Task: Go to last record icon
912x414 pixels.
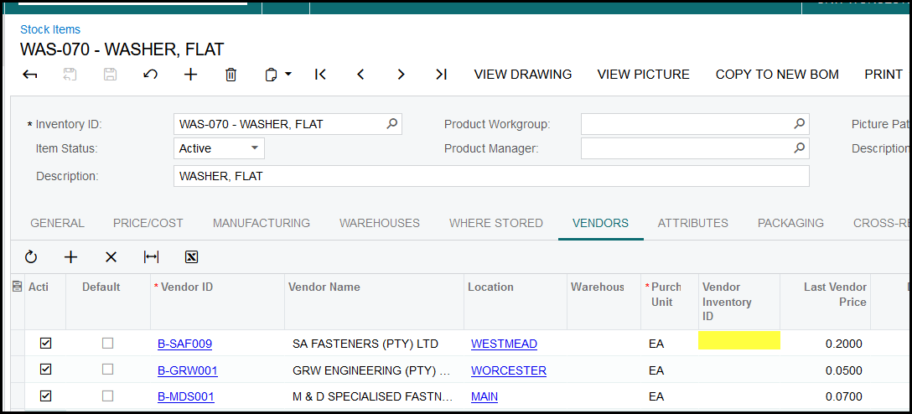Action: point(441,75)
